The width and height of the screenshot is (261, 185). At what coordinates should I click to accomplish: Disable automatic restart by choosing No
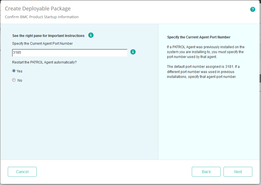(x=14, y=80)
